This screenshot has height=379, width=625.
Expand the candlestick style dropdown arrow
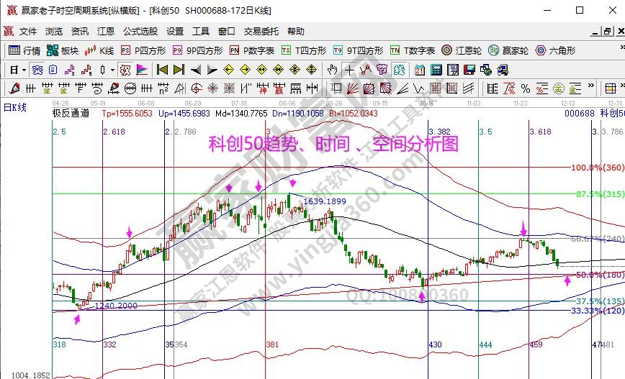[x=112, y=70]
